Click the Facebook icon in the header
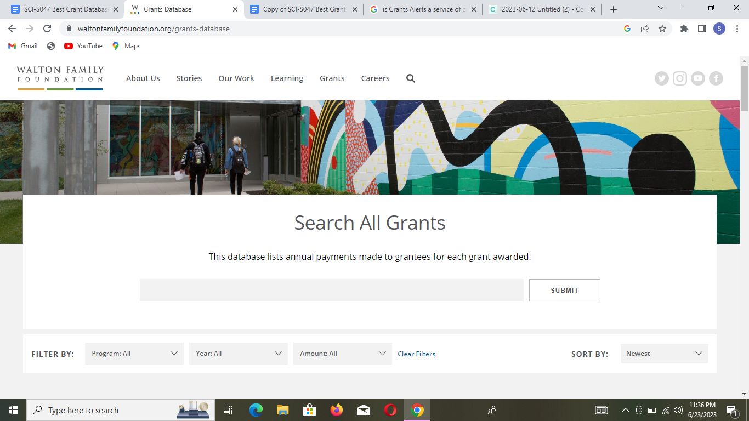The height and width of the screenshot is (421, 749). tap(716, 78)
